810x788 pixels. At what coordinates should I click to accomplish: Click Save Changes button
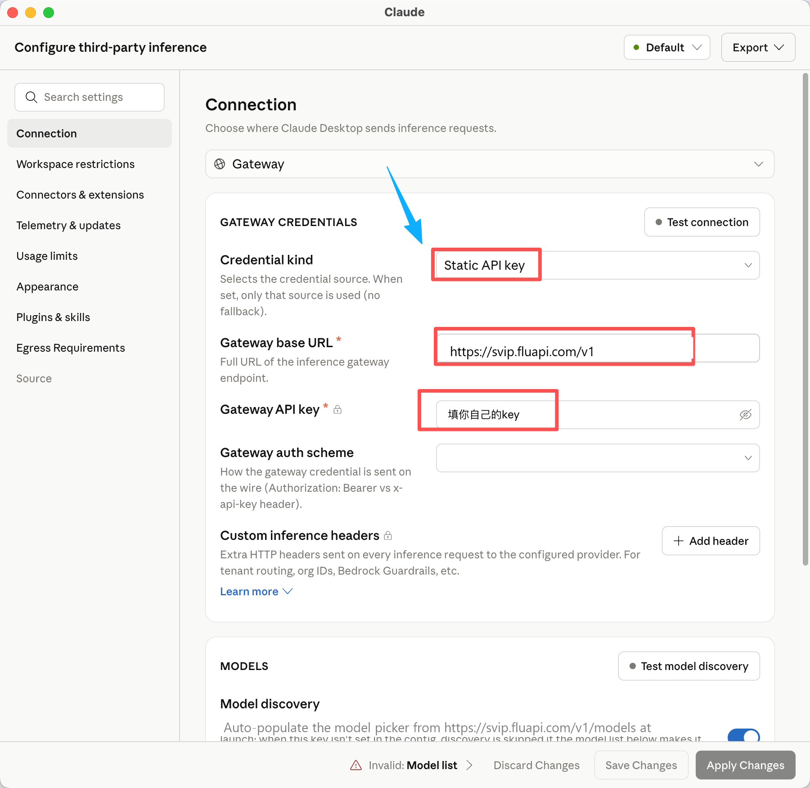[x=641, y=765]
